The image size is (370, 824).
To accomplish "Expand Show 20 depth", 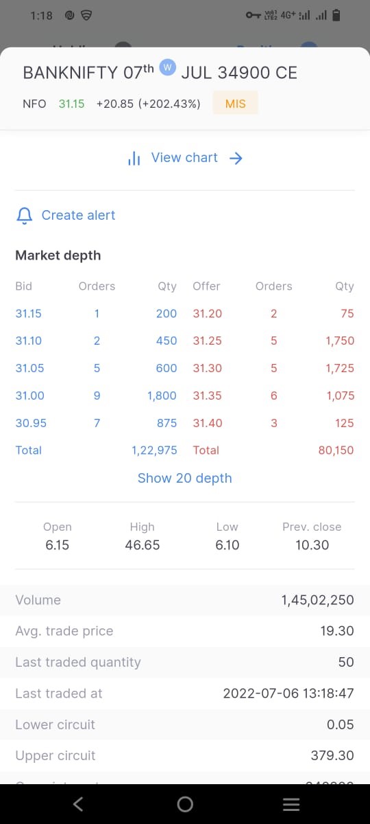I will [185, 478].
